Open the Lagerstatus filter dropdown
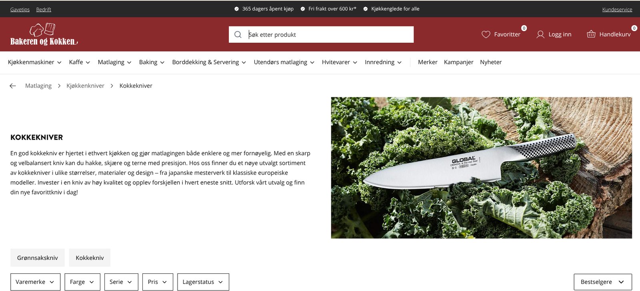 203,282
